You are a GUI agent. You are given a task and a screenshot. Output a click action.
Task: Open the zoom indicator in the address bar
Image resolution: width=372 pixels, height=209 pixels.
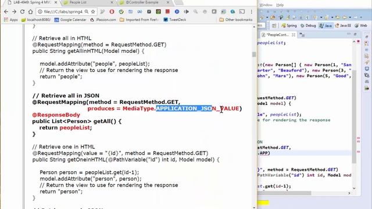pyautogui.click(x=87, y=12)
